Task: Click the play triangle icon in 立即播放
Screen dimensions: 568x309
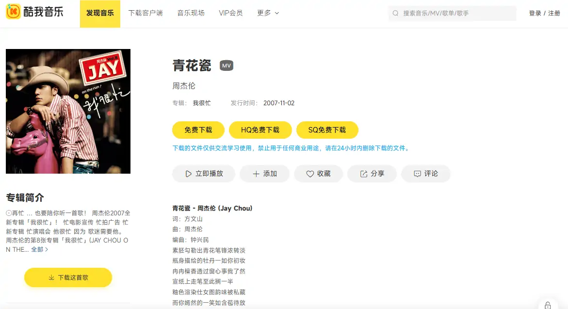Action: click(188, 174)
